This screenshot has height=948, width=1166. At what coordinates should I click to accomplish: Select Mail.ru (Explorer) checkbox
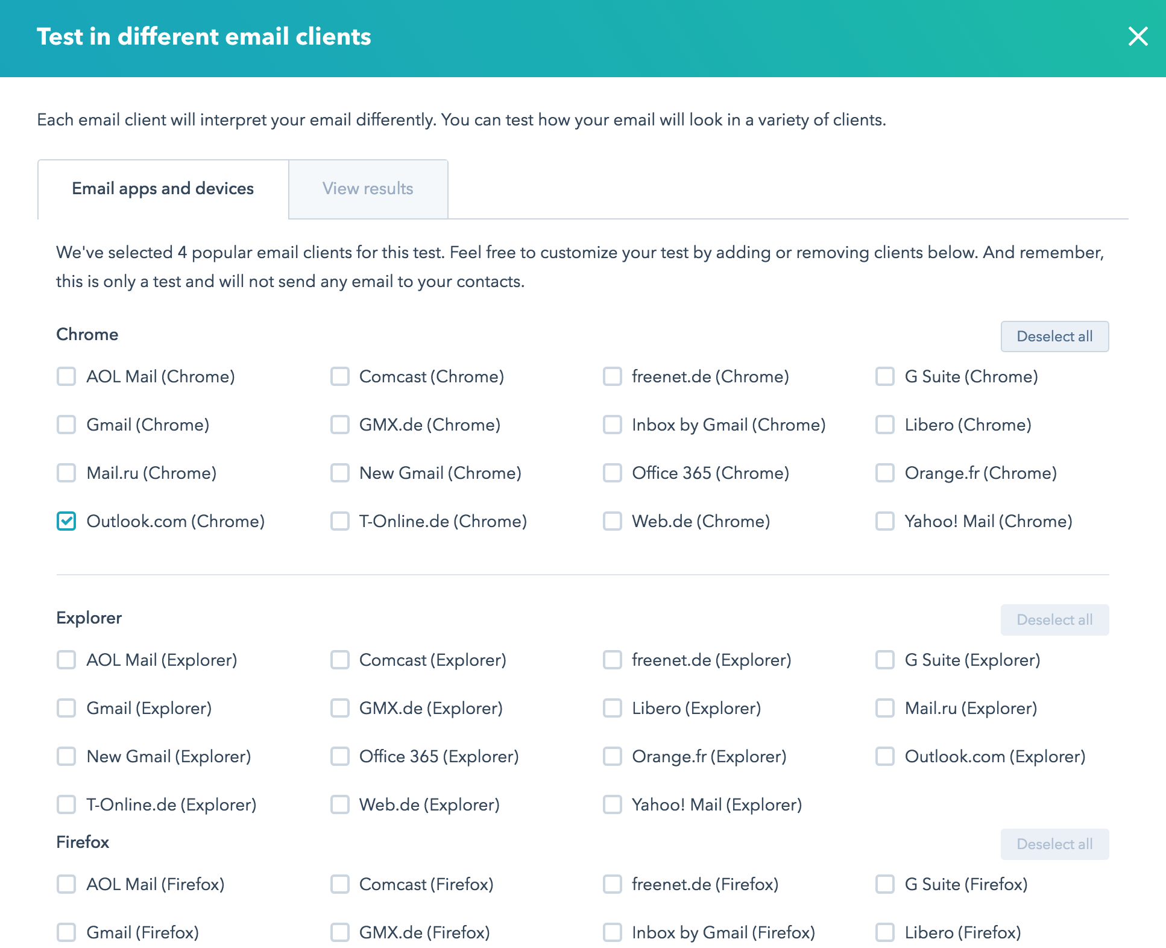coord(885,708)
